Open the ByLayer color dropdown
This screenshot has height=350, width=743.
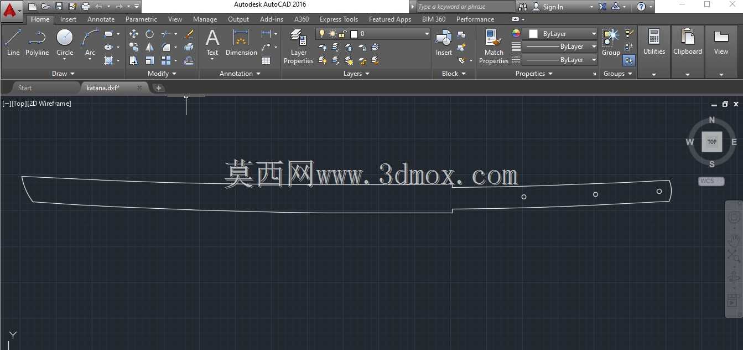tap(594, 34)
